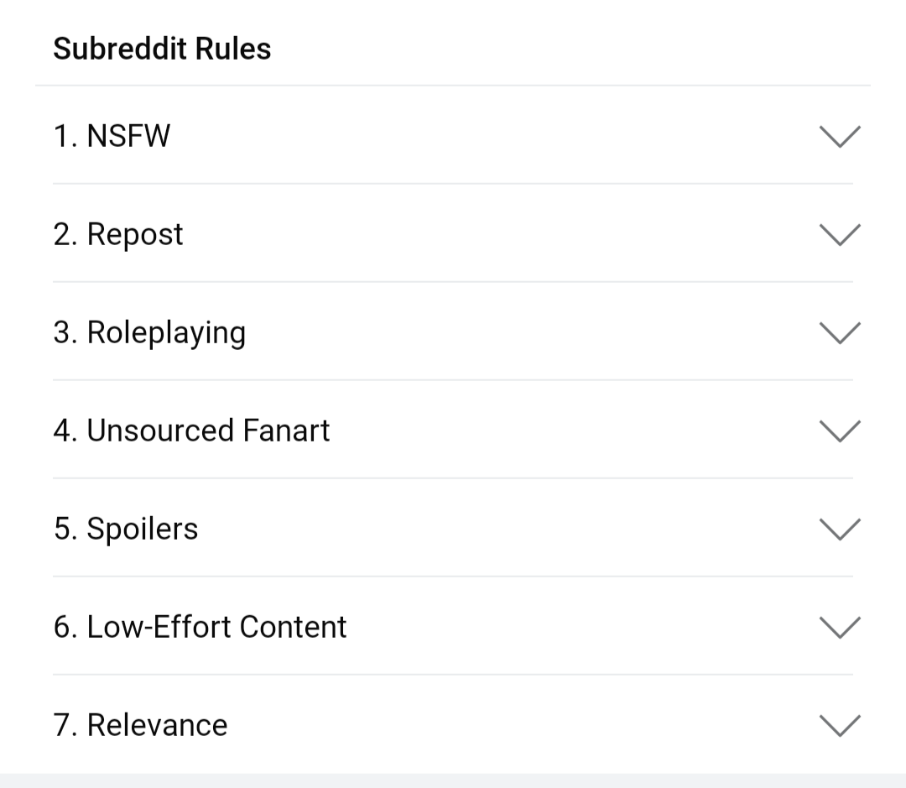The width and height of the screenshot is (906, 788).
Task: Open the Roleplaying rule's down arrow
Action: [x=840, y=333]
